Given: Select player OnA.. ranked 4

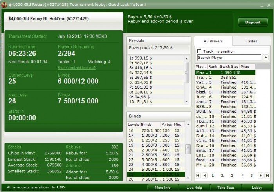Looking at the screenshot, I should (225, 87).
